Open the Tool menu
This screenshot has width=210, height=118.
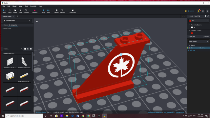26,6
